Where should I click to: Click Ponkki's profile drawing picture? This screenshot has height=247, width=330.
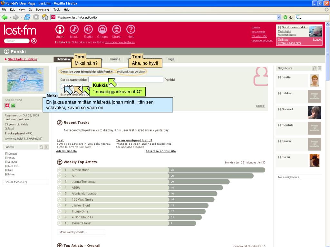(25, 80)
